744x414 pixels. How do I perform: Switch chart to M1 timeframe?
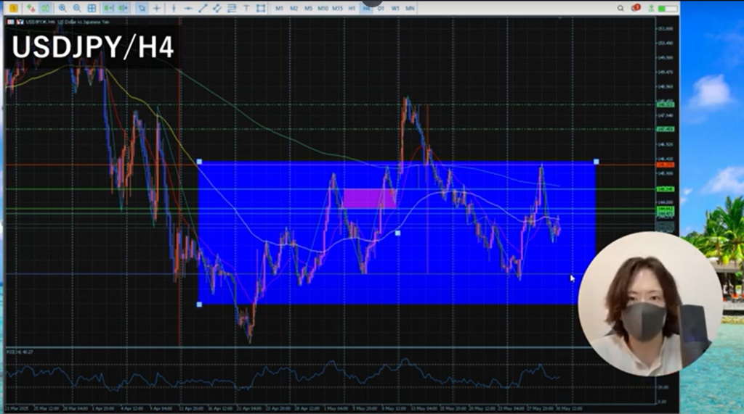[x=280, y=8]
